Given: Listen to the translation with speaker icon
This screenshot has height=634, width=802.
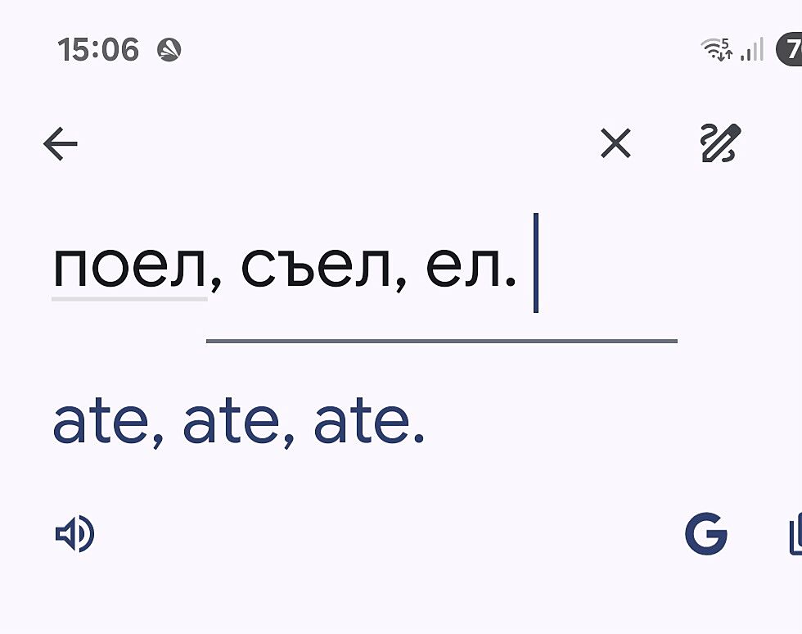Looking at the screenshot, I should coord(74,535).
